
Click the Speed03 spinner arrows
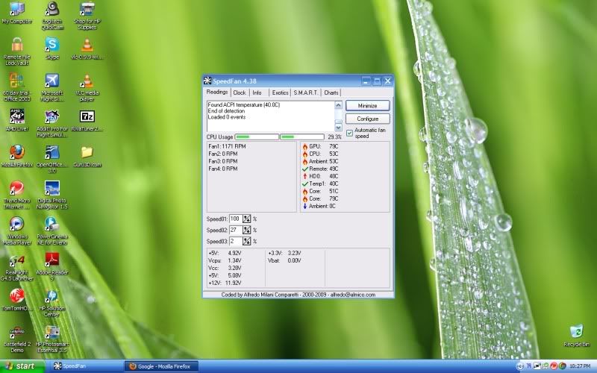click(x=247, y=241)
